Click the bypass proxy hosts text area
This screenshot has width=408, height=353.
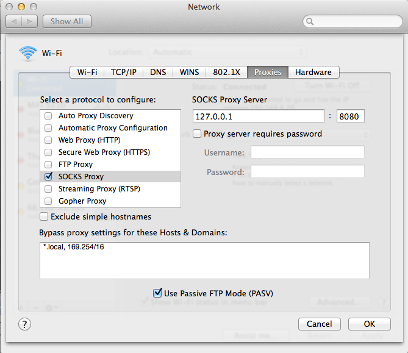click(x=204, y=261)
